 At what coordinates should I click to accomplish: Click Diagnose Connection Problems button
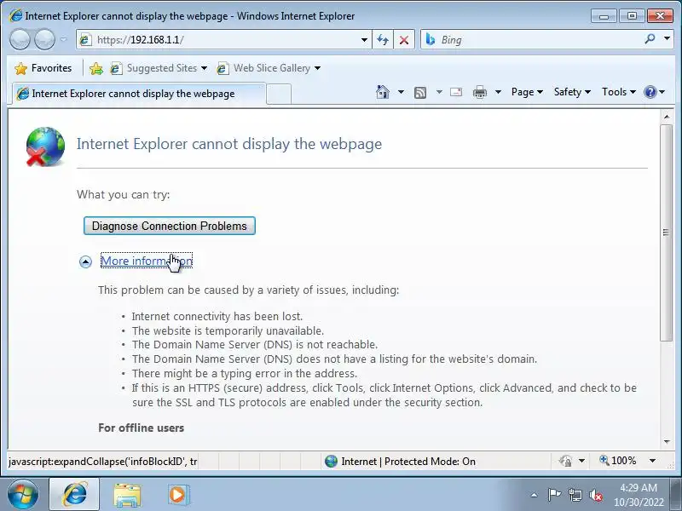click(169, 226)
